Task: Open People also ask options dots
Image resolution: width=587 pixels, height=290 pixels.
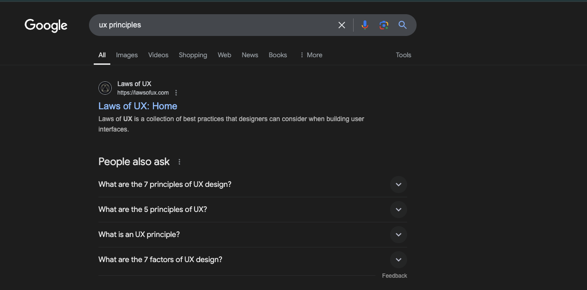Action: [x=179, y=162]
